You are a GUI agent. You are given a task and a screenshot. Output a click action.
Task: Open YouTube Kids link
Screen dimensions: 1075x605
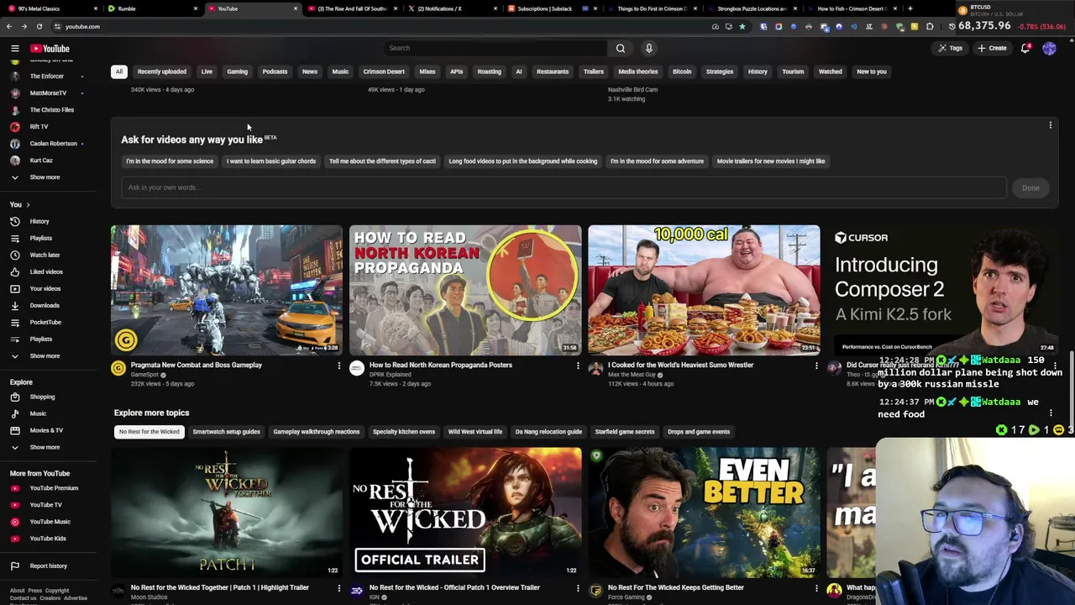click(x=49, y=539)
